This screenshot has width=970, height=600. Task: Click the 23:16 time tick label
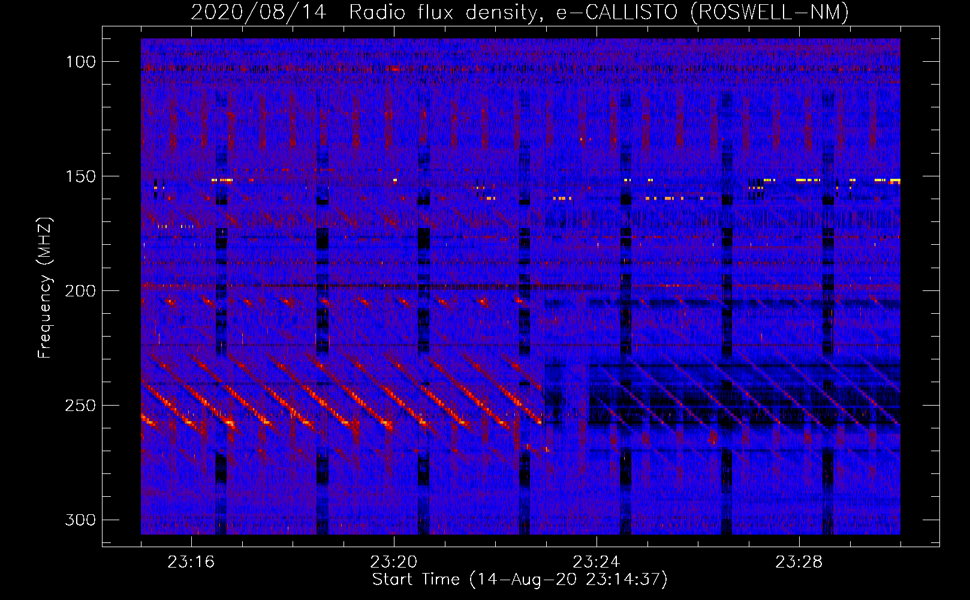pos(191,562)
